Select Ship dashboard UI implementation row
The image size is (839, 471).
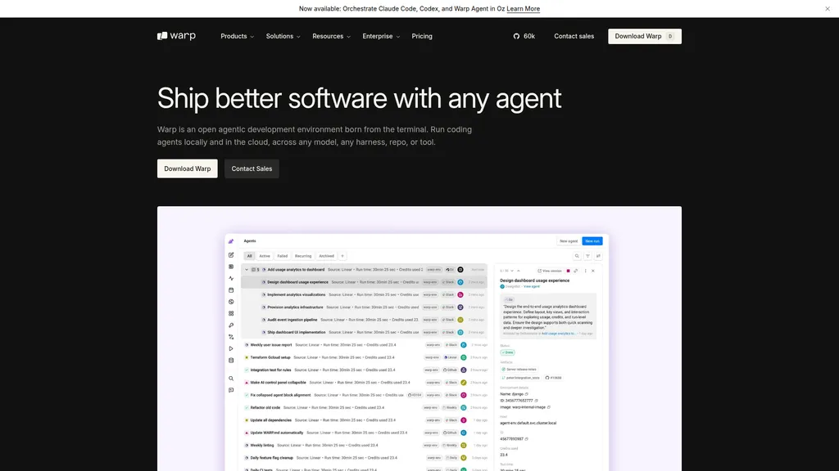tap(364, 332)
